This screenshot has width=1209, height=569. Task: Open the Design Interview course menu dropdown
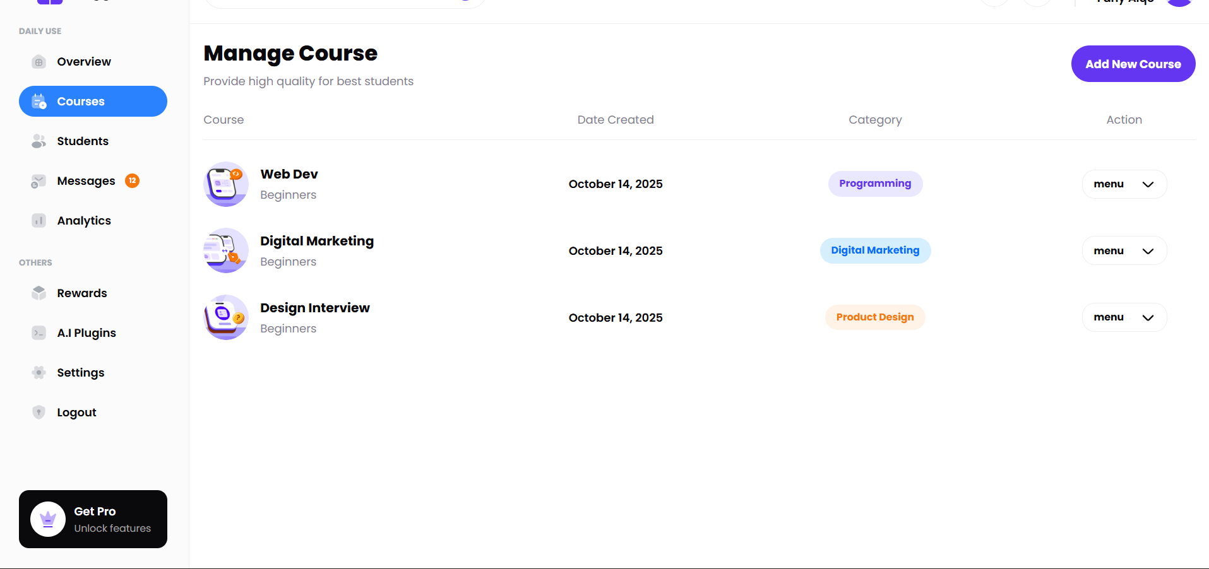pos(1124,317)
